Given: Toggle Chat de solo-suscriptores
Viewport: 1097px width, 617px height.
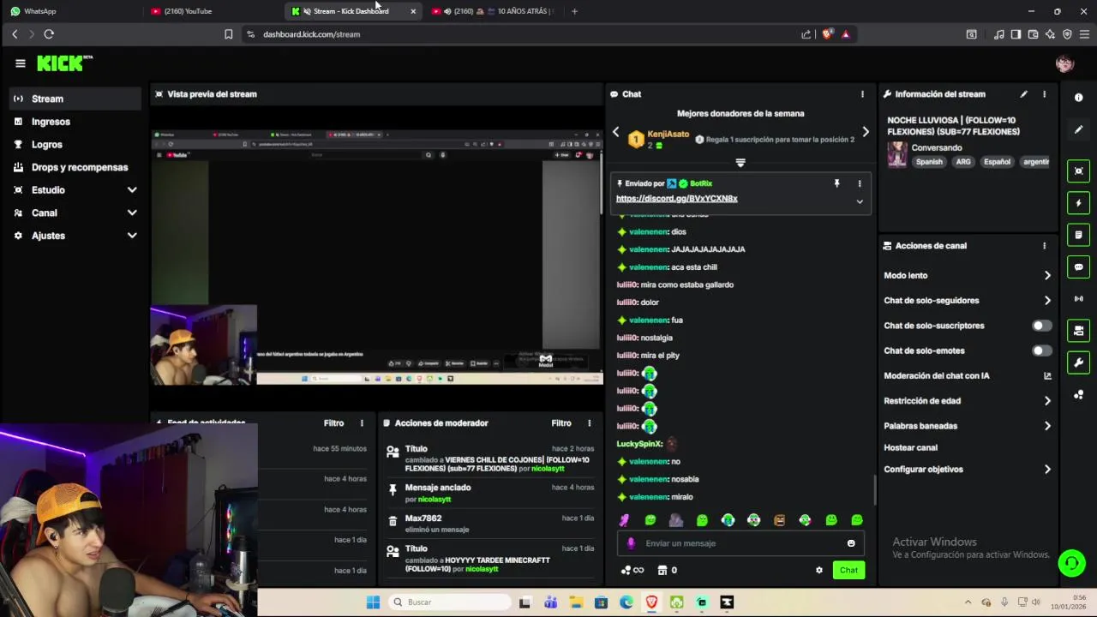Looking at the screenshot, I should tap(1042, 326).
